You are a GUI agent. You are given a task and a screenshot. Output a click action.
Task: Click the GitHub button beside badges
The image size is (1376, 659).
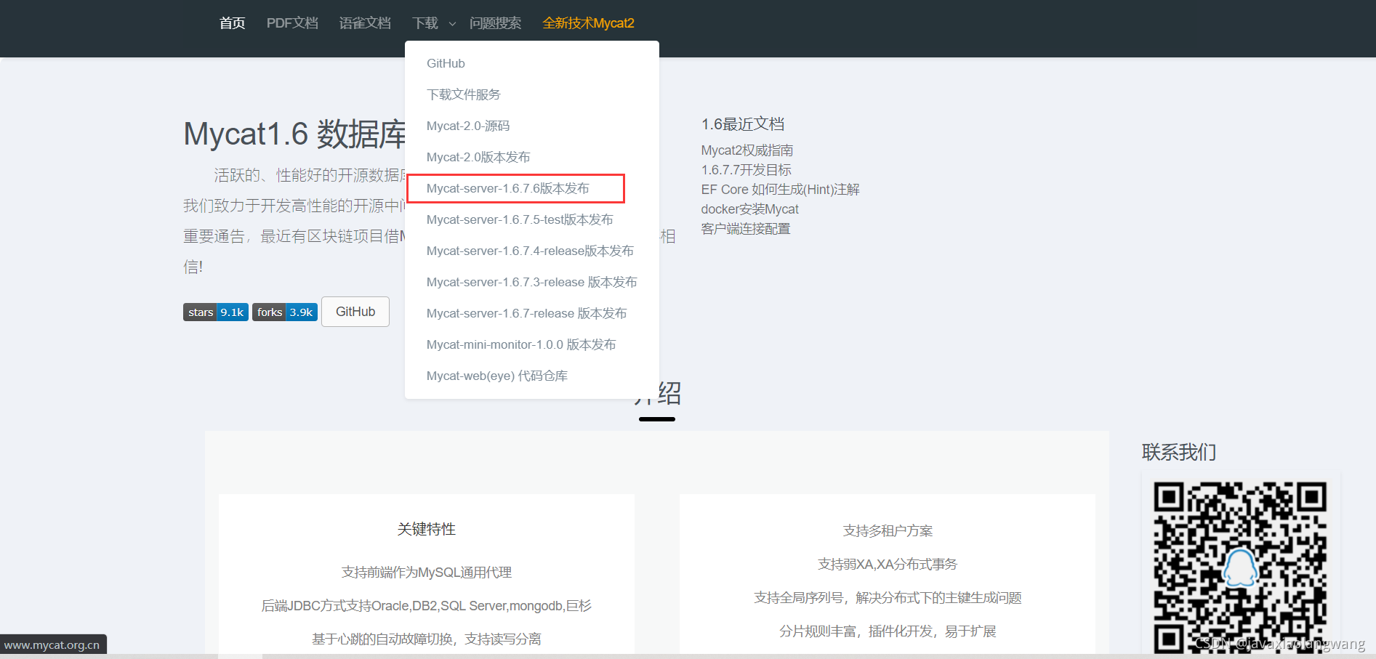click(355, 312)
